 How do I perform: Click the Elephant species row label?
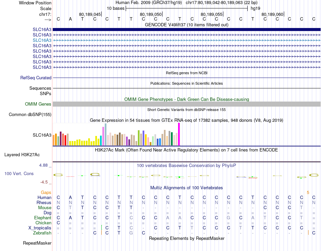pos(43,218)
